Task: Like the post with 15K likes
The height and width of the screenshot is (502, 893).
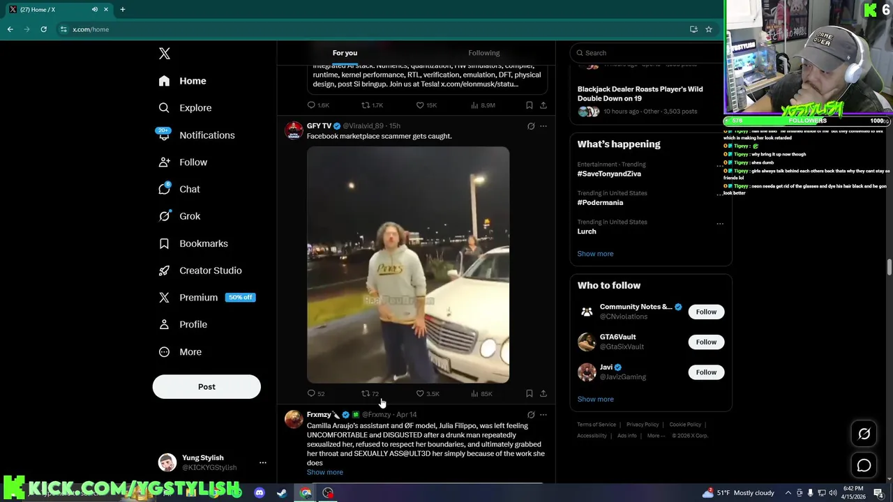Action: (x=426, y=105)
